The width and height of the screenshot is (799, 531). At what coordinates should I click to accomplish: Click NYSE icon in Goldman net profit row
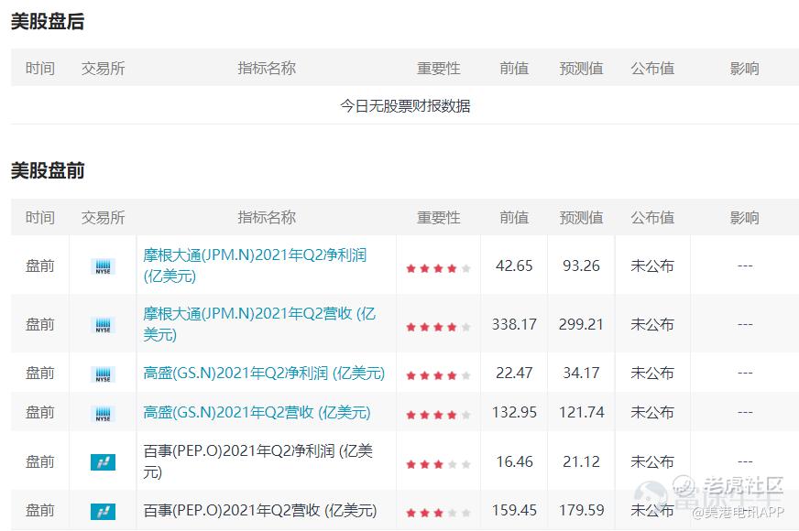point(103,374)
